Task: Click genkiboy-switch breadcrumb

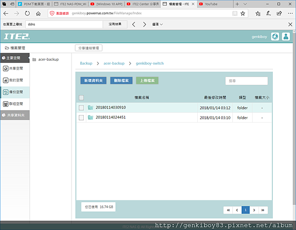Action: pos(149,63)
